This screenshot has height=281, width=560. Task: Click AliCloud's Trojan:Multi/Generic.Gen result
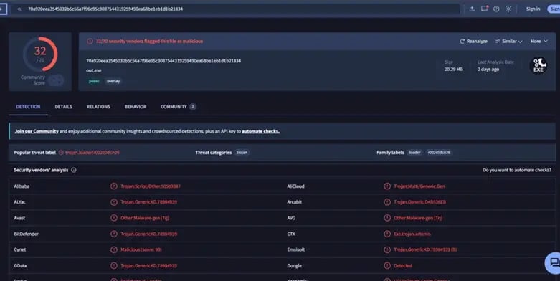[419, 186]
